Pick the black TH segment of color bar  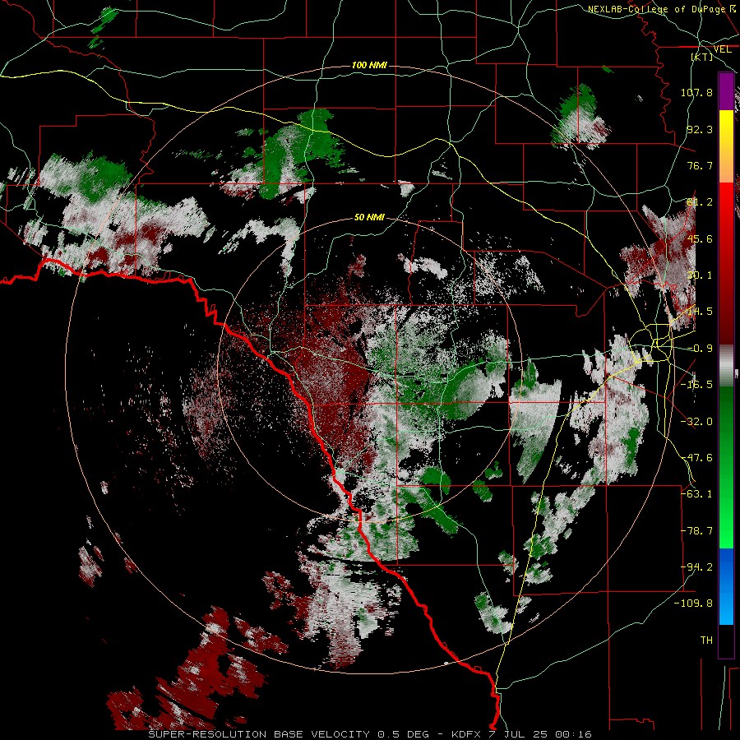click(x=726, y=641)
